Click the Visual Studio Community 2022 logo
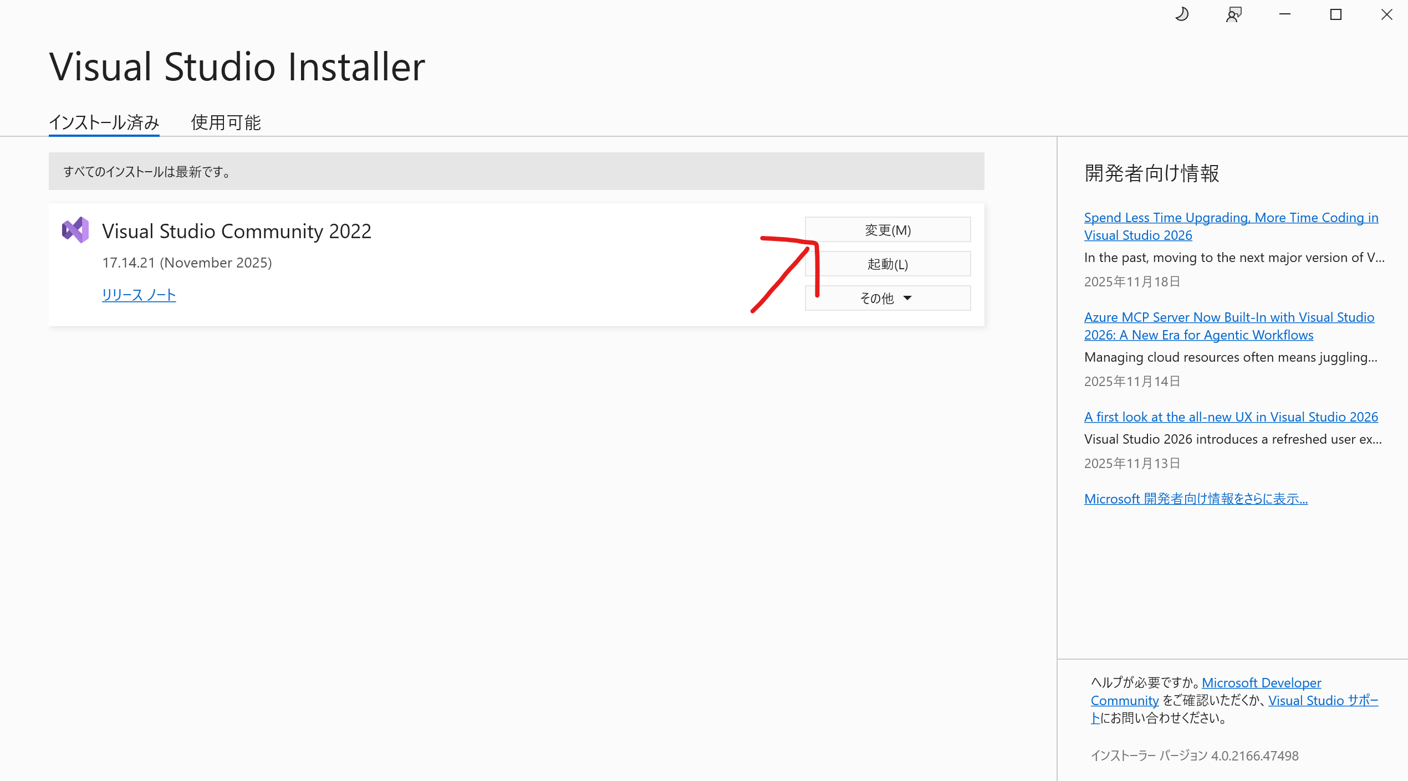This screenshot has width=1408, height=781. [x=75, y=230]
